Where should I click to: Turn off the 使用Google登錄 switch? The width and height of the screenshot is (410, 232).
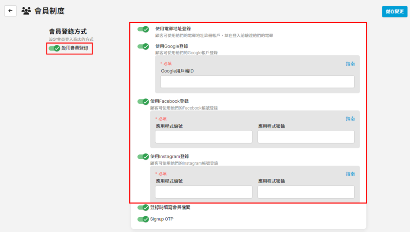pos(143,46)
